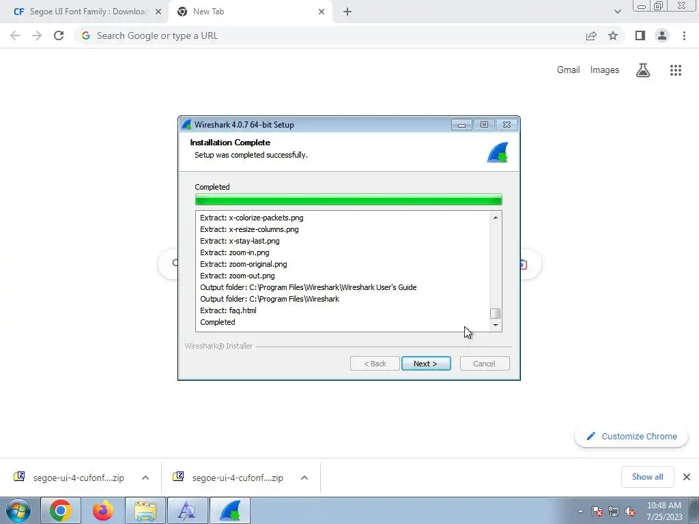The height and width of the screenshot is (524, 699).
Task: Click the disabled Back button in the installer
Action: point(375,364)
